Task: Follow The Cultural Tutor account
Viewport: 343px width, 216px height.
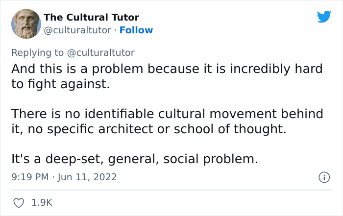Action: 137,30
